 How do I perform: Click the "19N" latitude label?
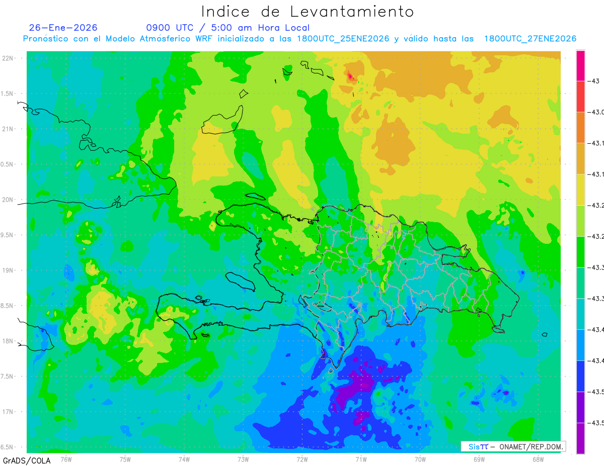click(x=8, y=270)
